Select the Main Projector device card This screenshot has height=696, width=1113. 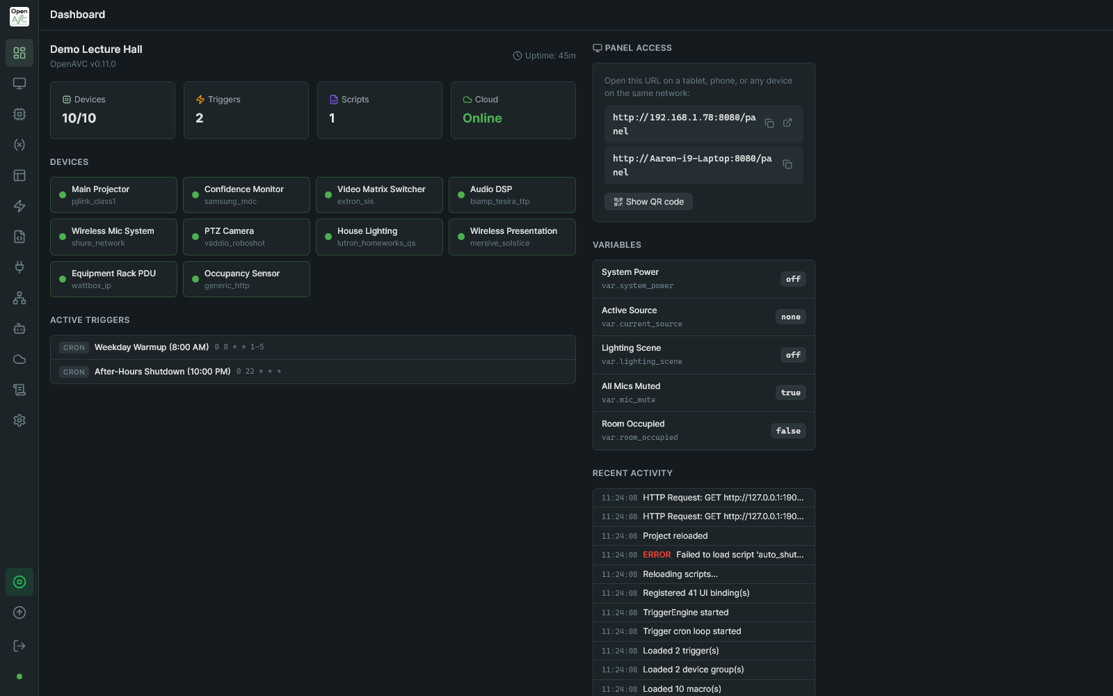[x=113, y=195]
